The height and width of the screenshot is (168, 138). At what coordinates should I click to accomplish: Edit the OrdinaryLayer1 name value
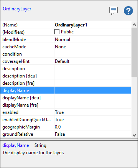(x=92, y=25)
